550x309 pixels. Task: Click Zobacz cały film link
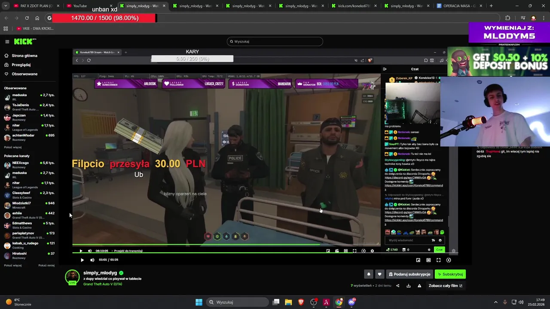pyautogui.click(x=446, y=286)
